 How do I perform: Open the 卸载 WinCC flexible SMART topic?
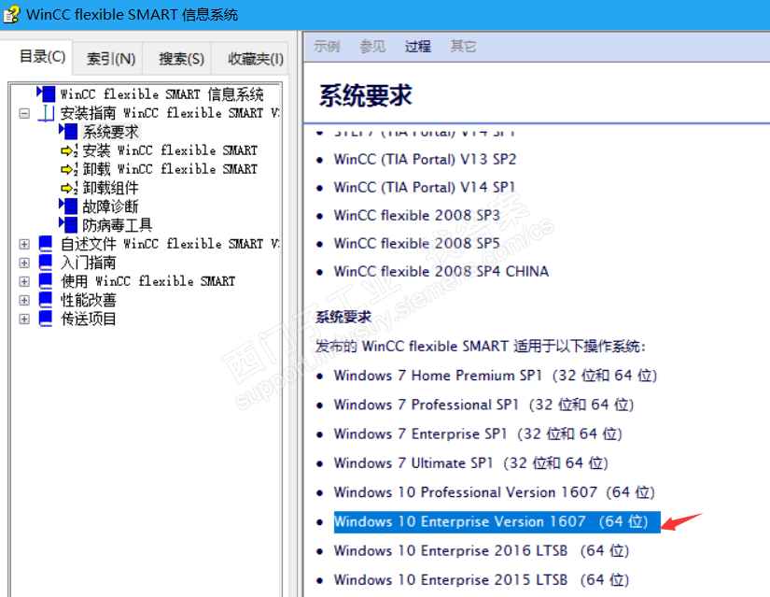click(170, 169)
